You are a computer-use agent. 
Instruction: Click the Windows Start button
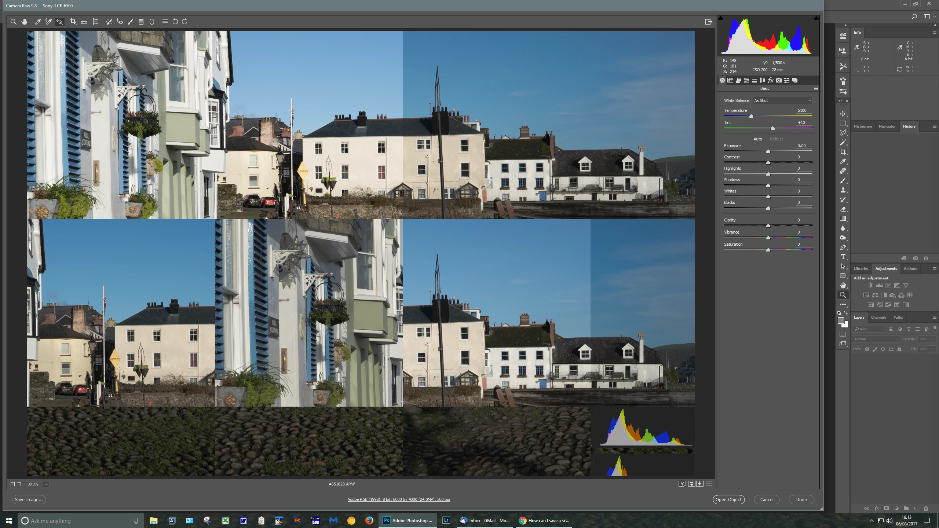9,521
